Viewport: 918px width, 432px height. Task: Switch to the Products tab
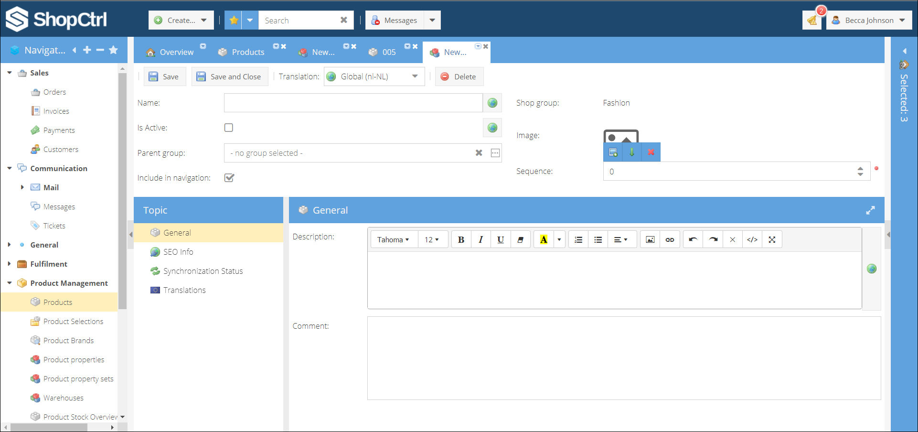coord(241,52)
